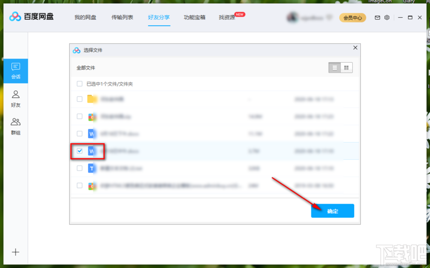This screenshot has height=268, width=430.
Task: Click the unchecked Word file's icon
Action: (92, 133)
